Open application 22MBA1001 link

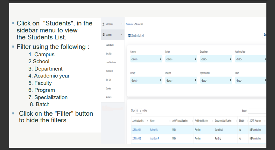pyautogui.click(x=137, y=130)
